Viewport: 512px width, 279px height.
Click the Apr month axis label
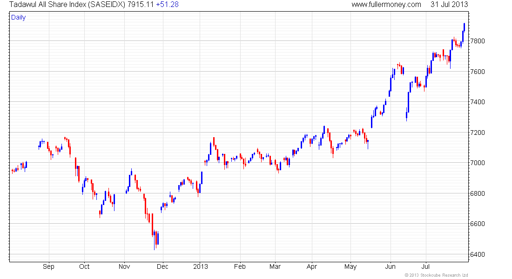(x=312, y=267)
